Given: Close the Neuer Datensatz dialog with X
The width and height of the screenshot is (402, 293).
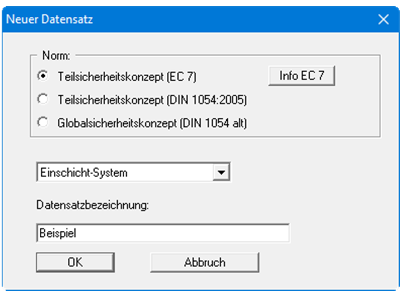Looking at the screenshot, I should click(x=384, y=20).
